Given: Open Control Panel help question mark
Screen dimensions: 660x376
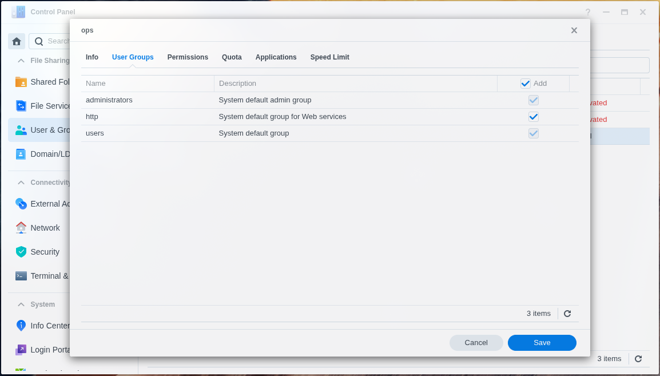Looking at the screenshot, I should pos(587,12).
